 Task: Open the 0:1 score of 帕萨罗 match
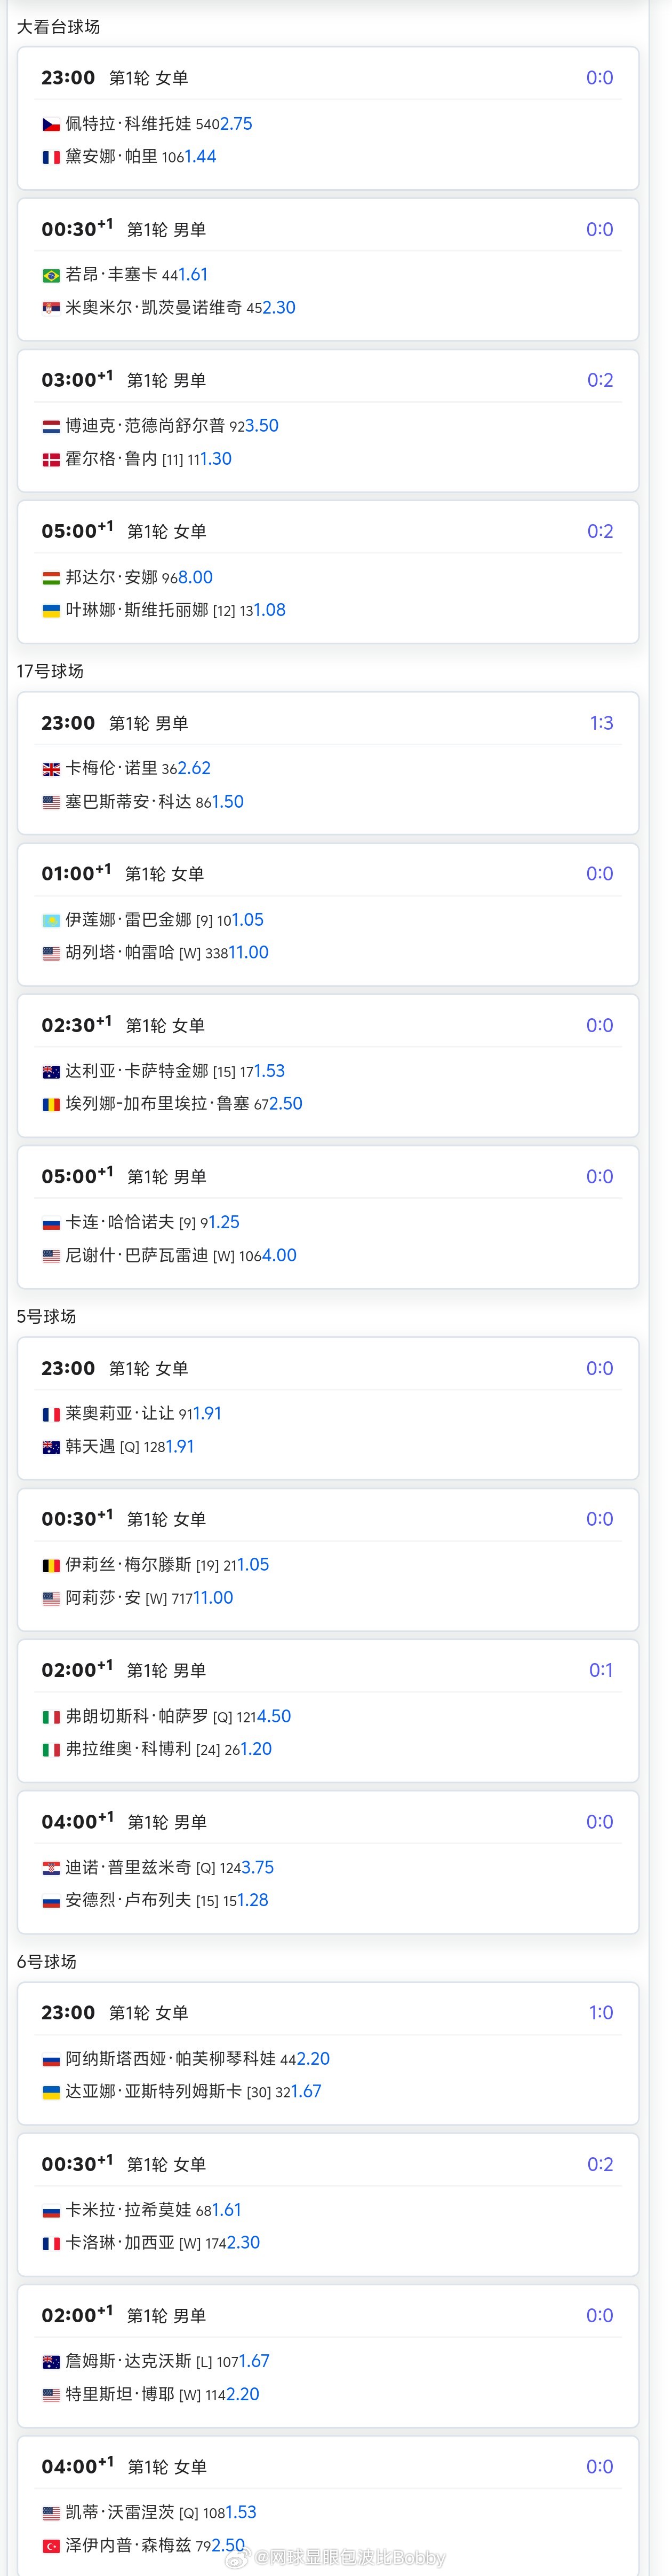click(601, 1670)
